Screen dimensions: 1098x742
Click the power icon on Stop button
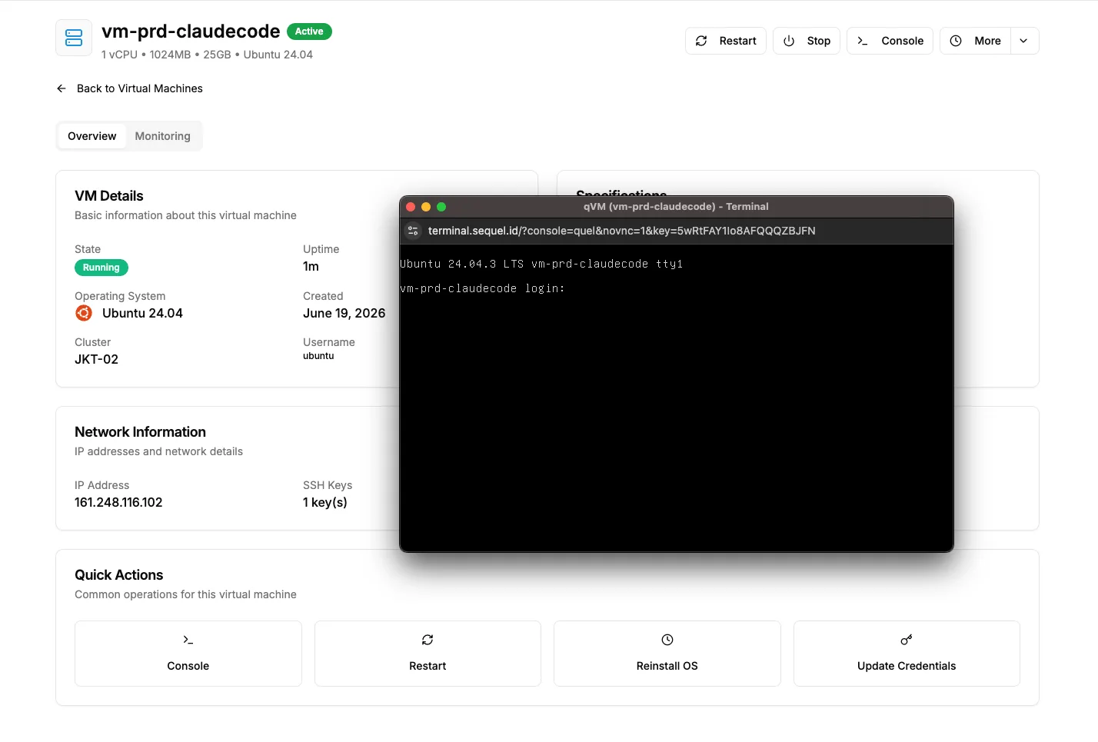click(x=789, y=41)
